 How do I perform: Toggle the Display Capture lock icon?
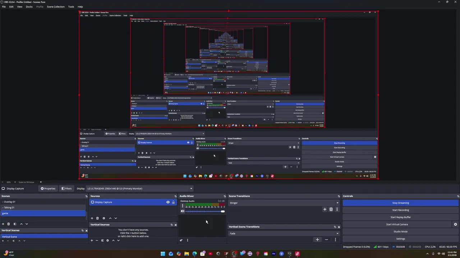(x=173, y=202)
